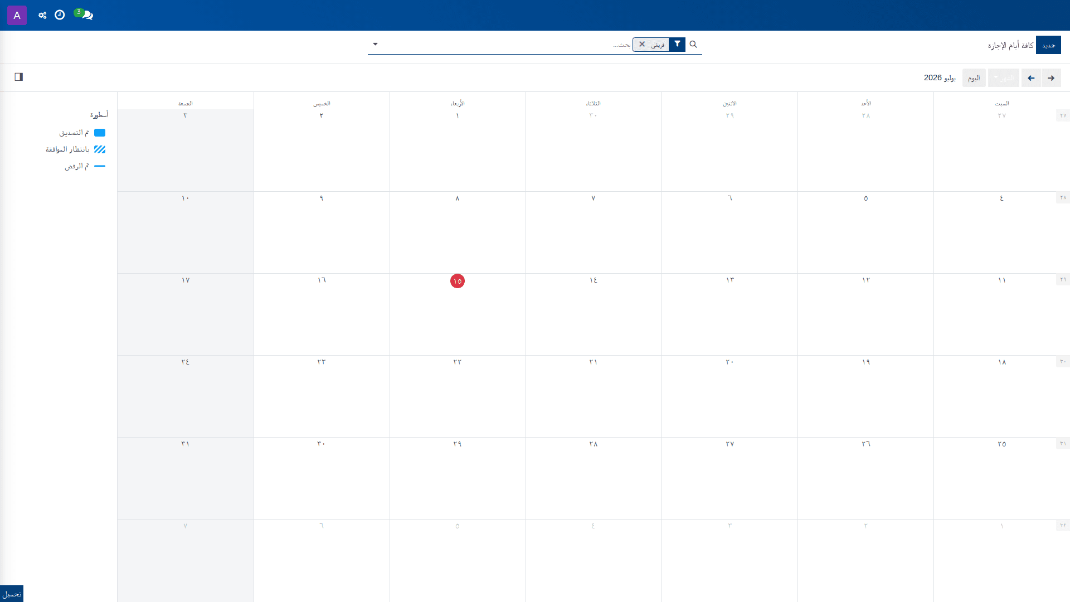Image resolution: width=1070 pixels, height=602 pixels.
Task: Open the settings gears icon in top bar
Action: click(x=42, y=15)
